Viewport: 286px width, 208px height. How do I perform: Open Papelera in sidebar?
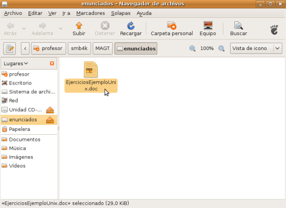coord(20,129)
